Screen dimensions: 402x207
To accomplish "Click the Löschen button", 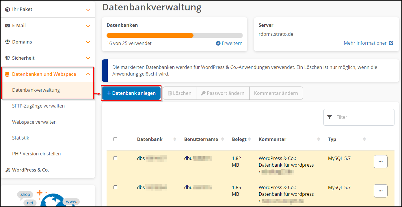I will coord(180,93).
